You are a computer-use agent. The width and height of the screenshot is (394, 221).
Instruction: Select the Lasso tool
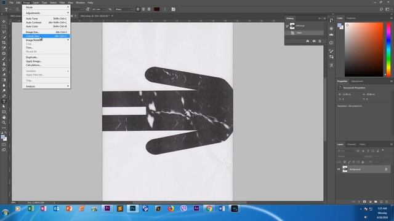[x=4, y=32]
